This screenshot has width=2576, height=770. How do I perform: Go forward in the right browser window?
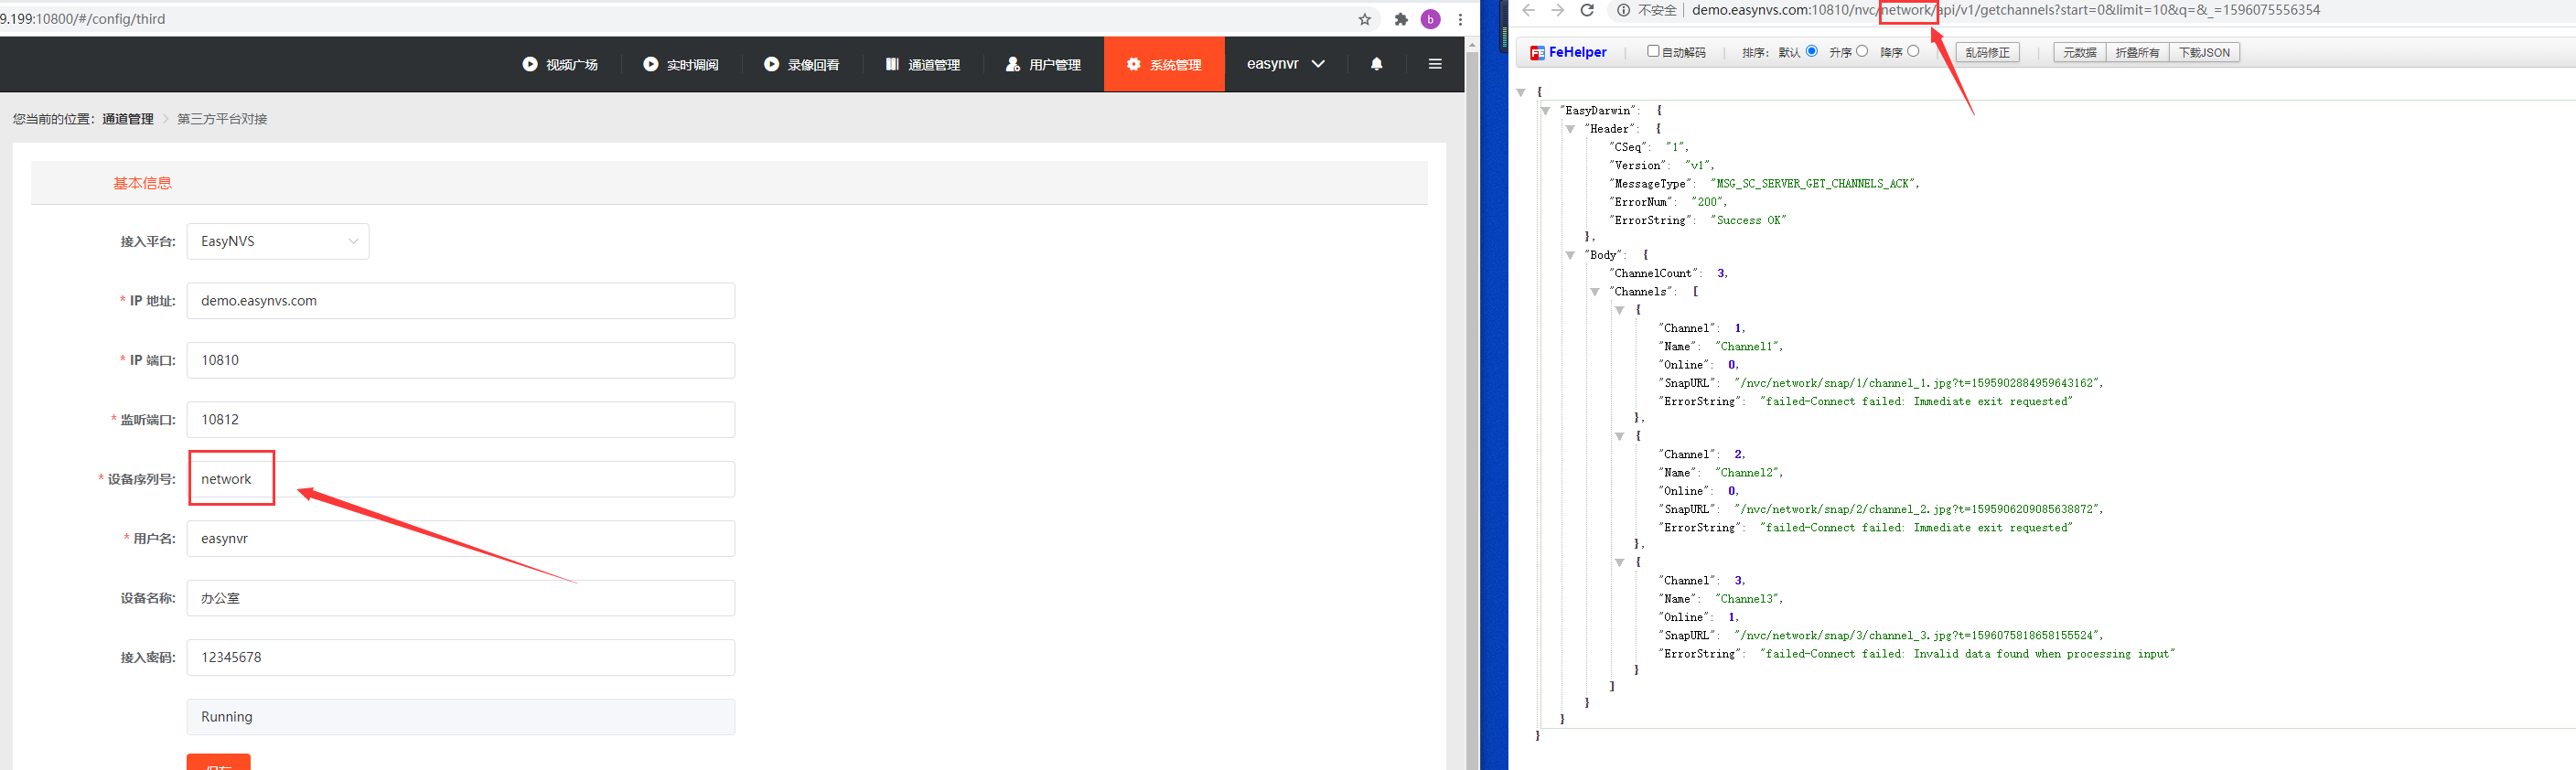1558,10
